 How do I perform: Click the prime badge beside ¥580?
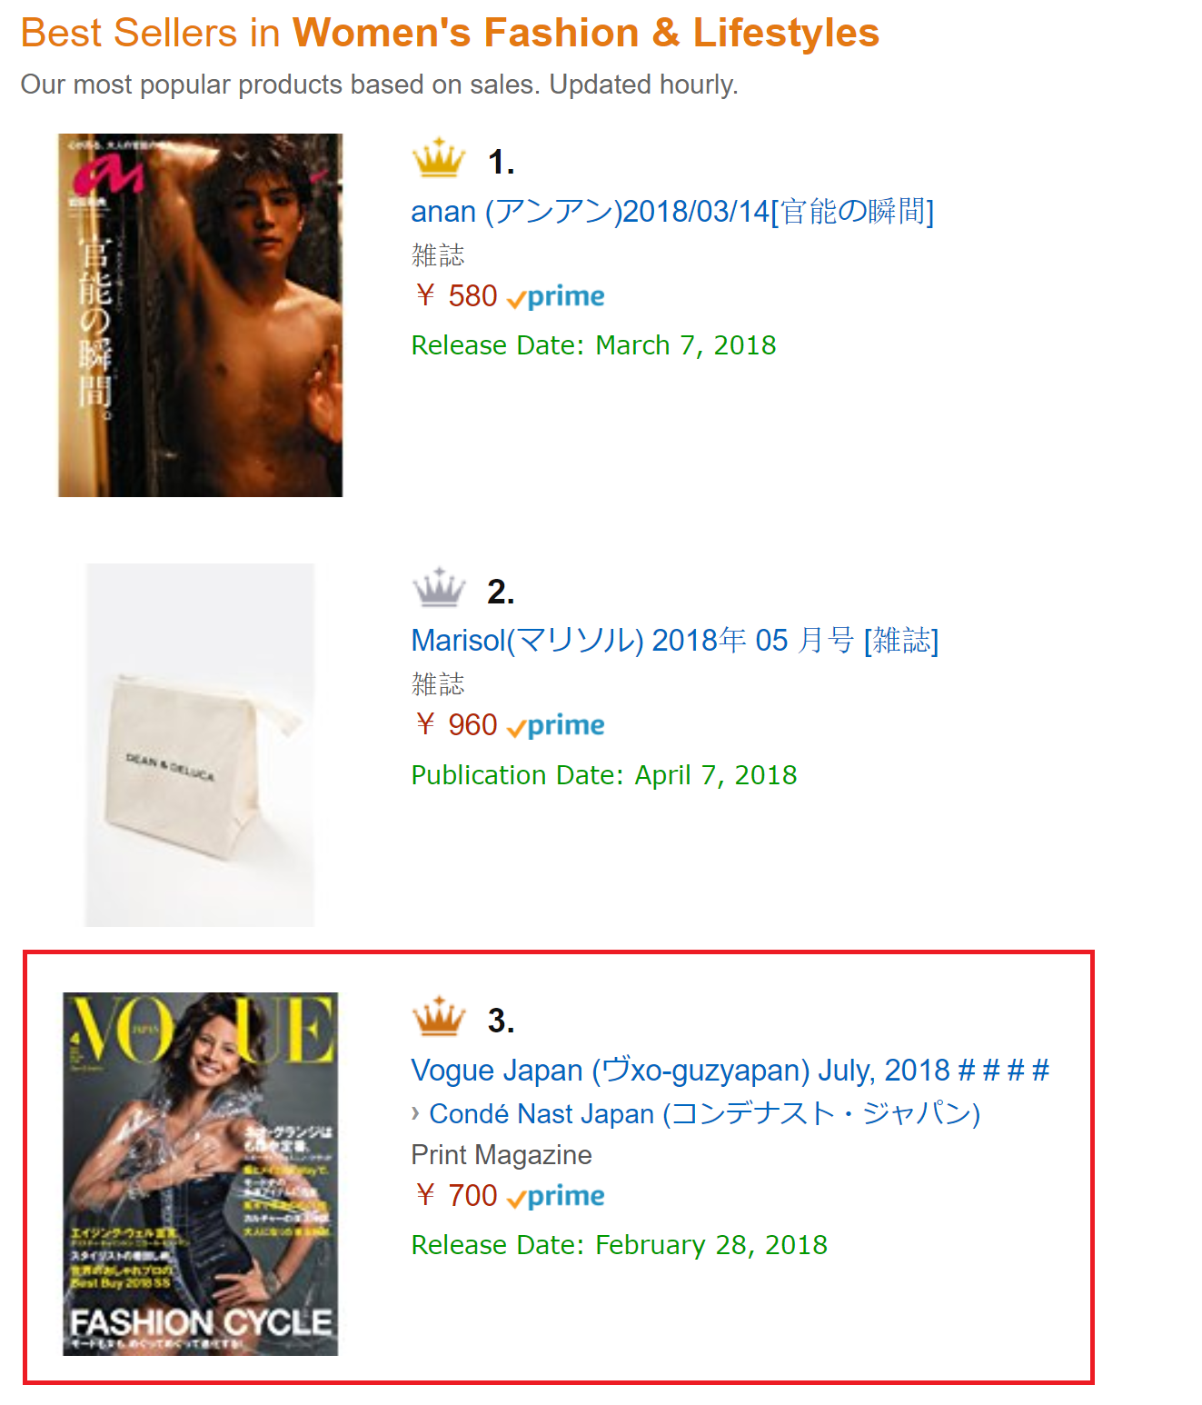pyautogui.click(x=555, y=297)
